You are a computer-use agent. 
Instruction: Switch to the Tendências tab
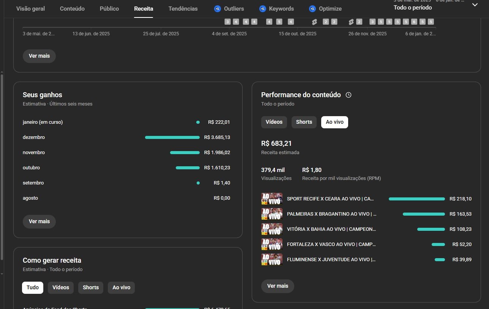click(x=183, y=9)
